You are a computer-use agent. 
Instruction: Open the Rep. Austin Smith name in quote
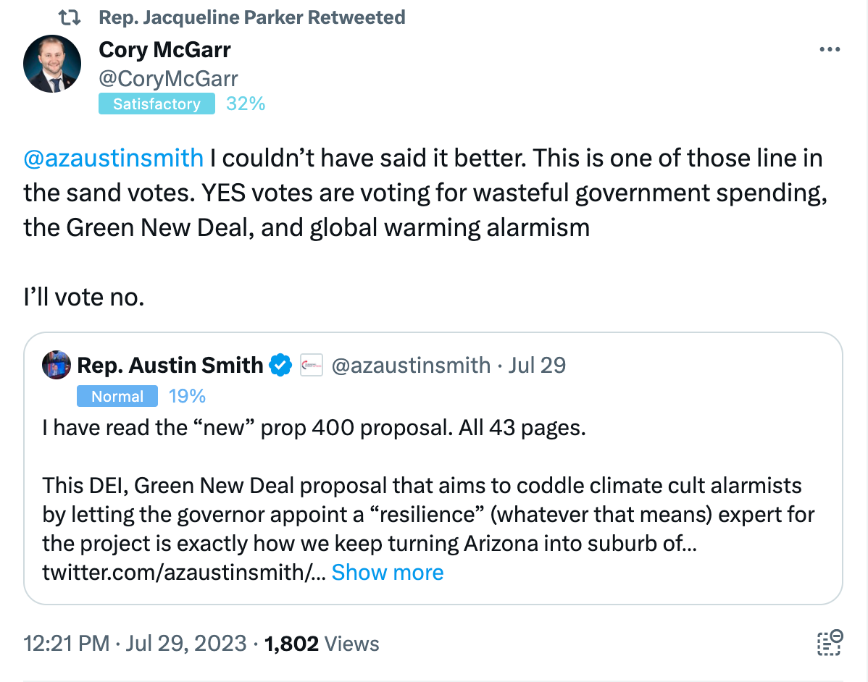tap(170, 365)
